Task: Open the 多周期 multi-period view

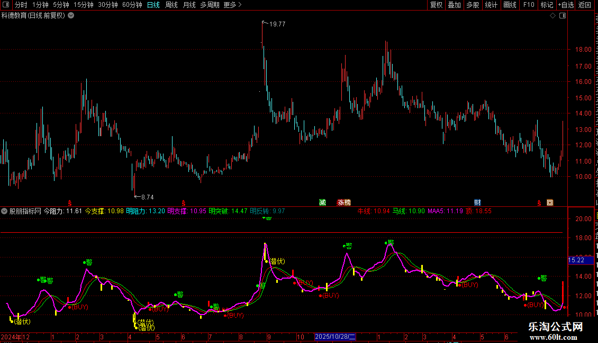Action: click(x=210, y=5)
